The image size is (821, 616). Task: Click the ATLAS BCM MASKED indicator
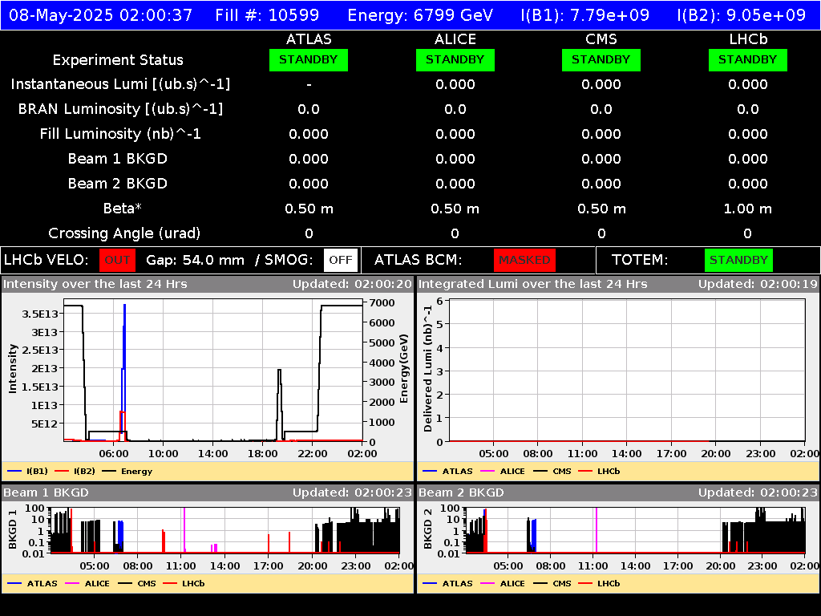click(524, 260)
